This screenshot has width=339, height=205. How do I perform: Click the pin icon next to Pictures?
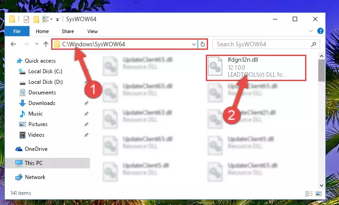[86, 124]
